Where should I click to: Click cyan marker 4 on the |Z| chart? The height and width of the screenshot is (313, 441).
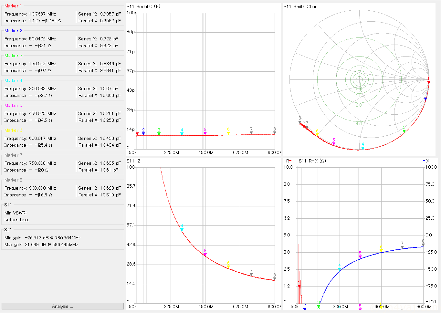(x=182, y=230)
